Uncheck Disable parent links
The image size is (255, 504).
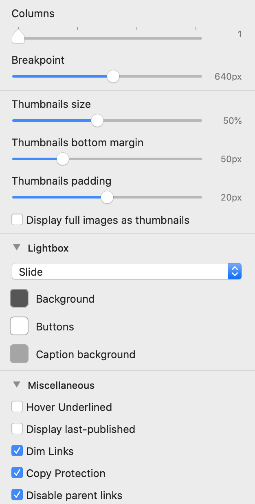(x=17, y=495)
